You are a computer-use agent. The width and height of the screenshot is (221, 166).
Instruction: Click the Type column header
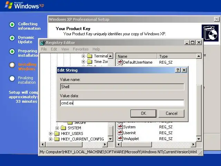(x=177, y=56)
